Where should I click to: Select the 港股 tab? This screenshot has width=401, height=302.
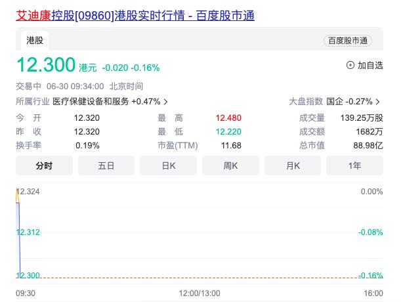35,41
